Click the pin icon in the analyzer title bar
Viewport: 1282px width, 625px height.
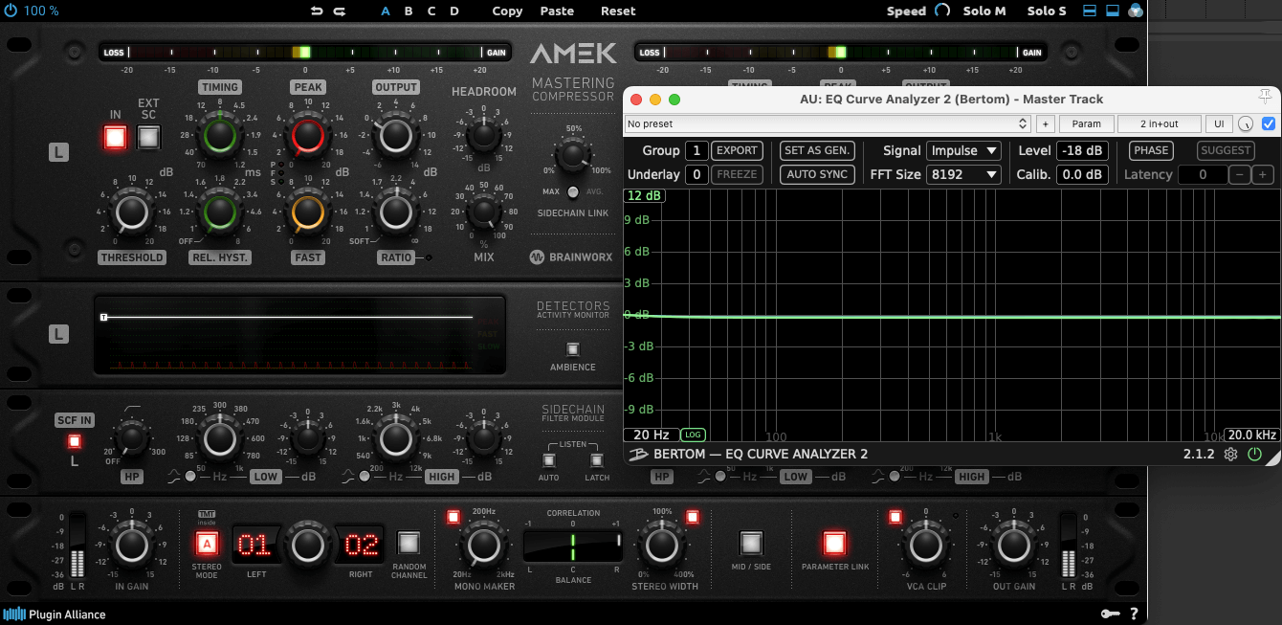(1266, 98)
